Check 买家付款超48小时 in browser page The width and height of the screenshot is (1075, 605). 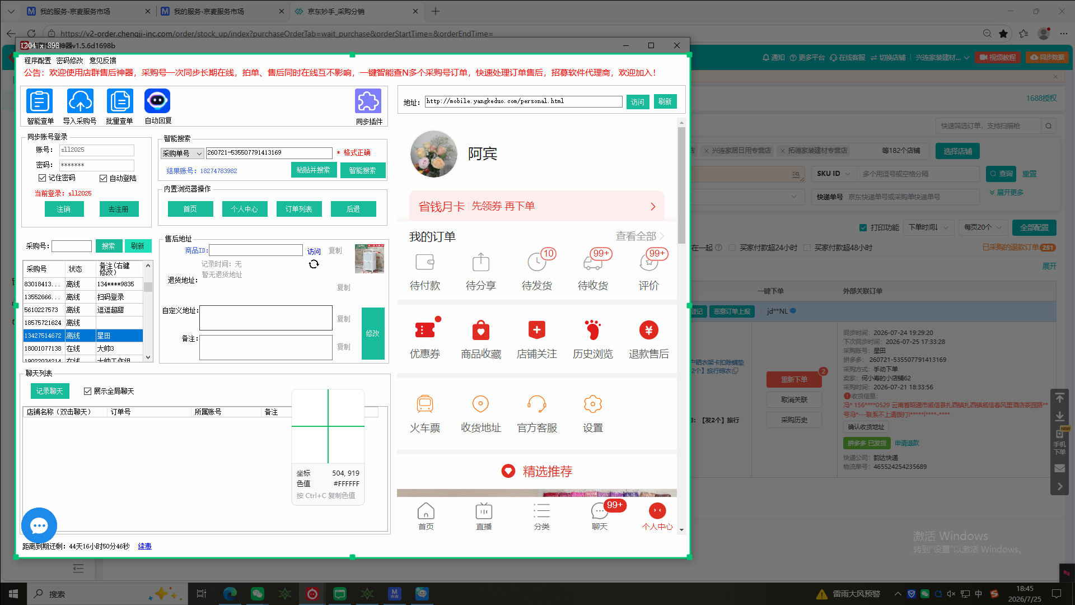(x=807, y=248)
